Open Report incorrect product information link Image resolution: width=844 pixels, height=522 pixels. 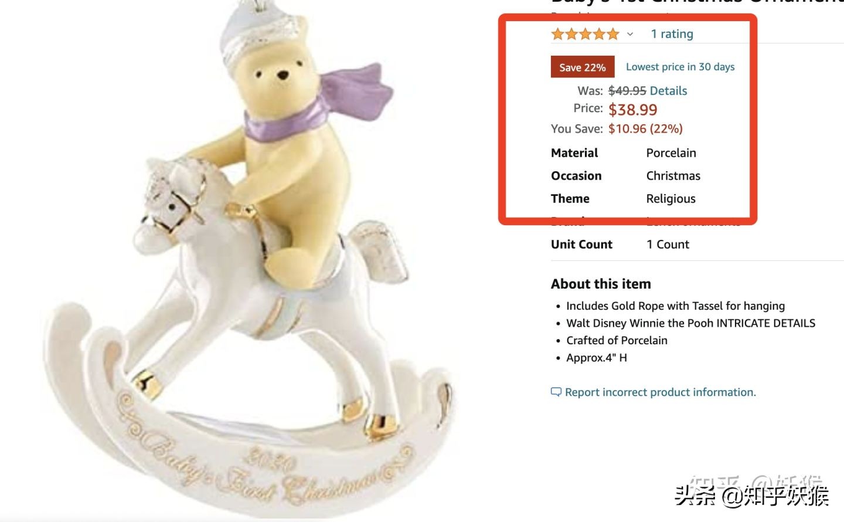tap(660, 392)
